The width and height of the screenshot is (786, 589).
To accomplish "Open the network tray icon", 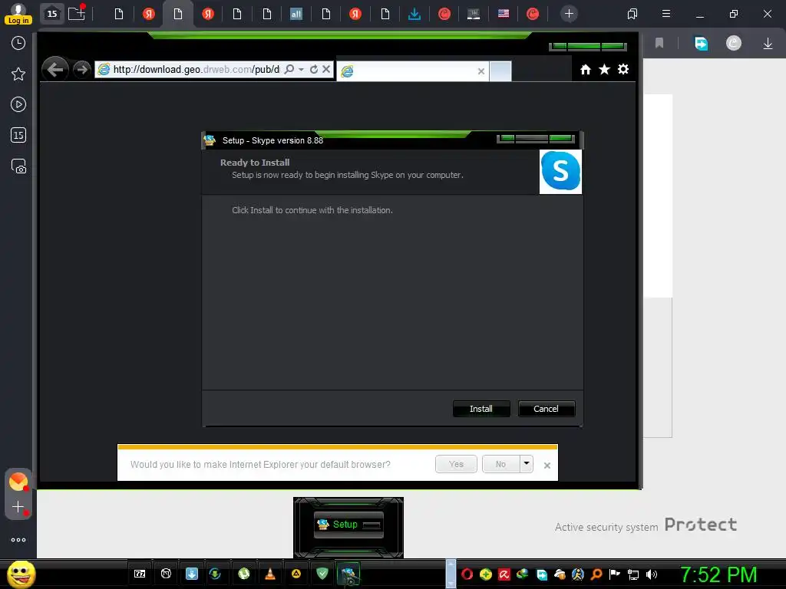I will 633,574.
